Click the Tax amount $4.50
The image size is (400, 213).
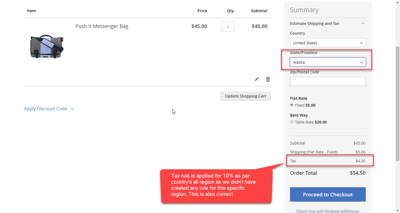click(x=361, y=161)
